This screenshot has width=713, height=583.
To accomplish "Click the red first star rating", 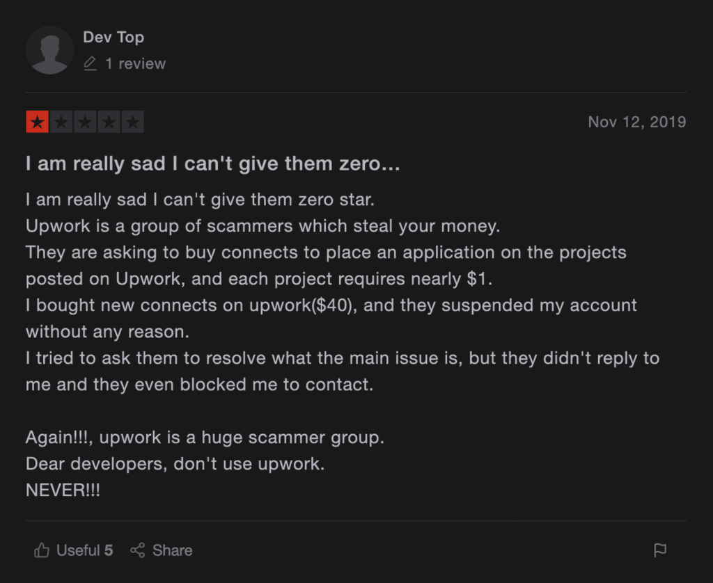I will pos(37,123).
